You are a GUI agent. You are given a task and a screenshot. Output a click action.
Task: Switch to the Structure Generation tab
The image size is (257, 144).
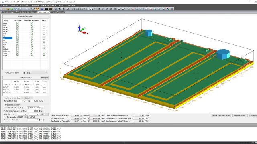(x=27, y=12)
